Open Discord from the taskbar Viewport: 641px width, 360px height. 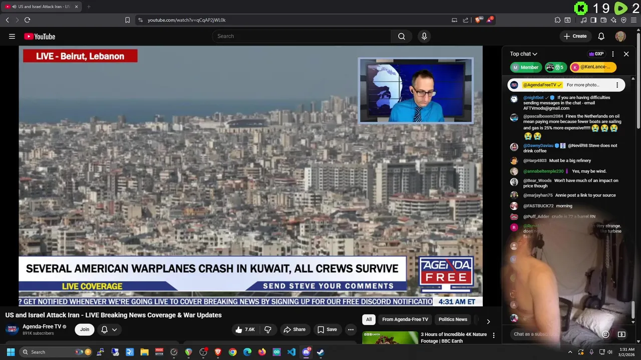306,352
